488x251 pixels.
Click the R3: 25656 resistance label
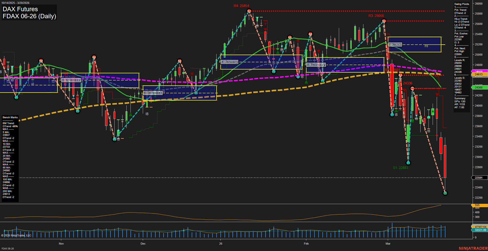coord(376,15)
